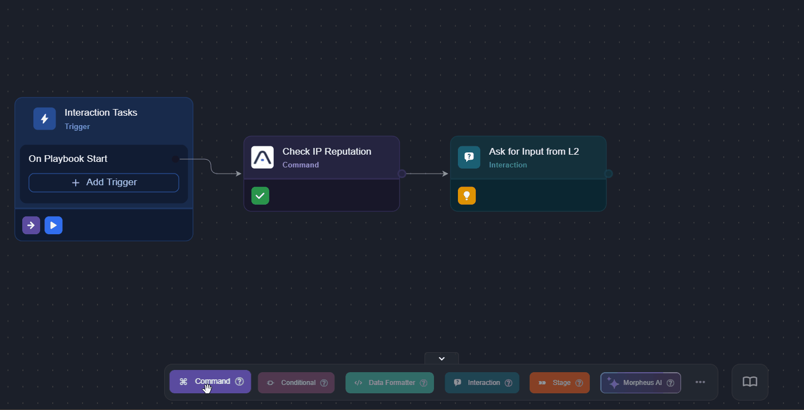The image size is (804, 410).
Task: Click the connection port on Ask for Input node
Action: click(608, 174)
